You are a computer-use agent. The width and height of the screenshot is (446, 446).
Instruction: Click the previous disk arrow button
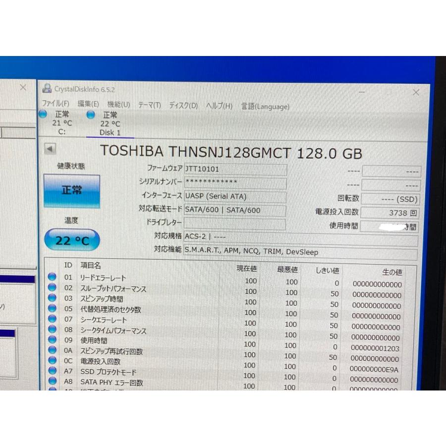[50, 149]
